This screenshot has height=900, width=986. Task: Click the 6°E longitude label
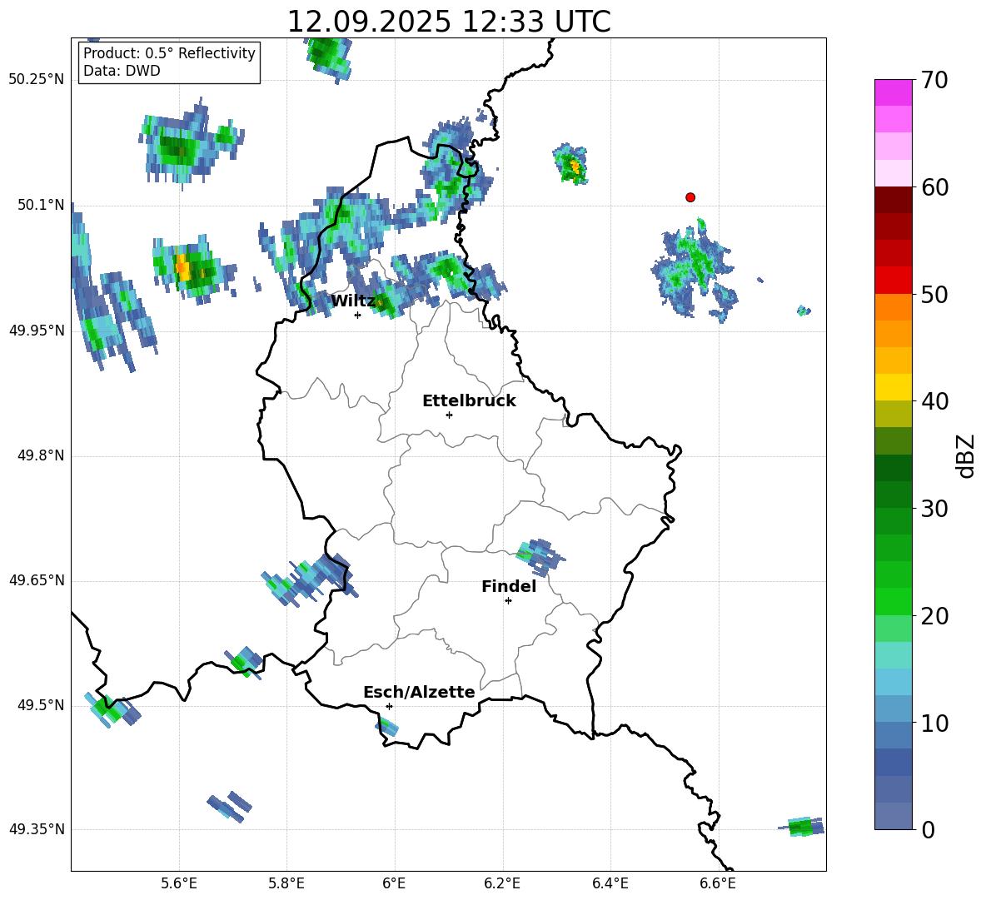394,883
